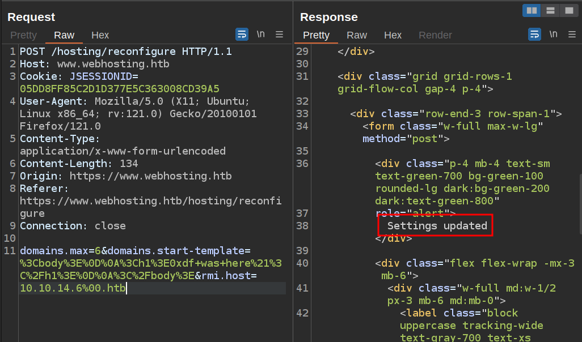Open the Hex tab in Request panel
Viewport: 582px width, 342px height.
pyautogui.click(x=100, y=35)
